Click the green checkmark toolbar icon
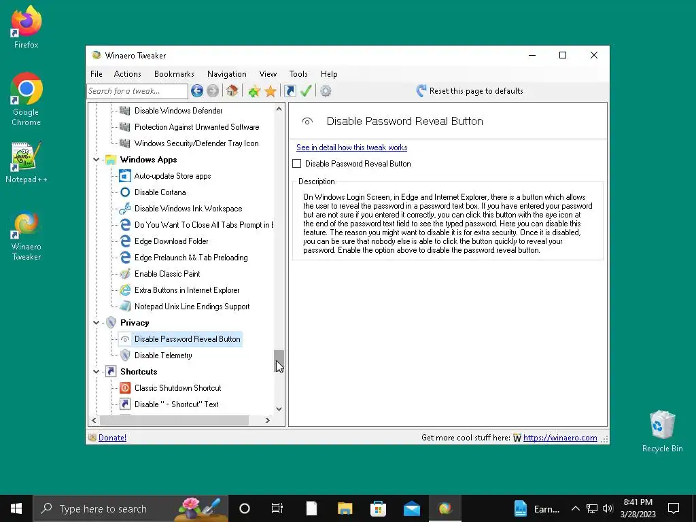The height and width of the screenshot is (522, 696). (306, 91)
